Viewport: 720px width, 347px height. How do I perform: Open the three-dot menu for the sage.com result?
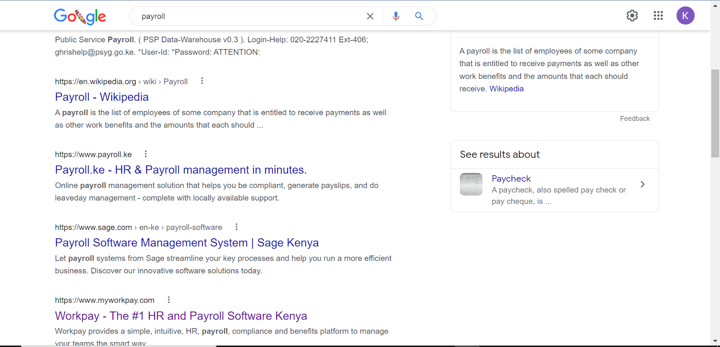pyautogui.click(x=236, y=227)
